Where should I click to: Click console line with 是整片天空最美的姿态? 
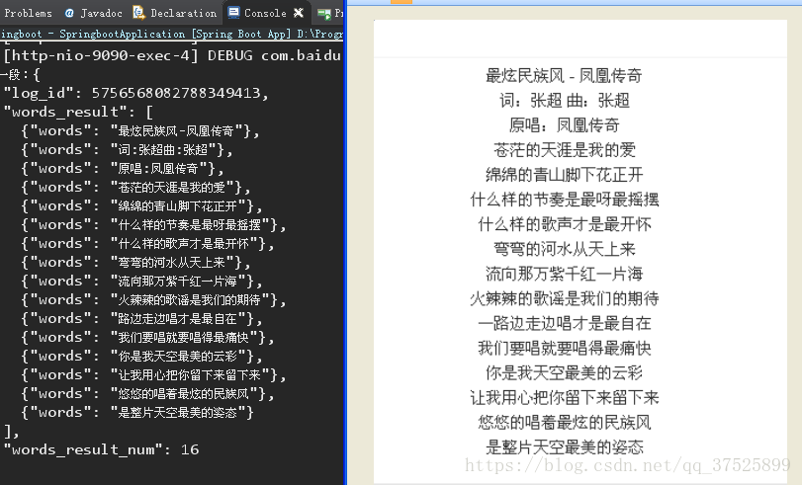pyautogui.click(x=137, y=413)
